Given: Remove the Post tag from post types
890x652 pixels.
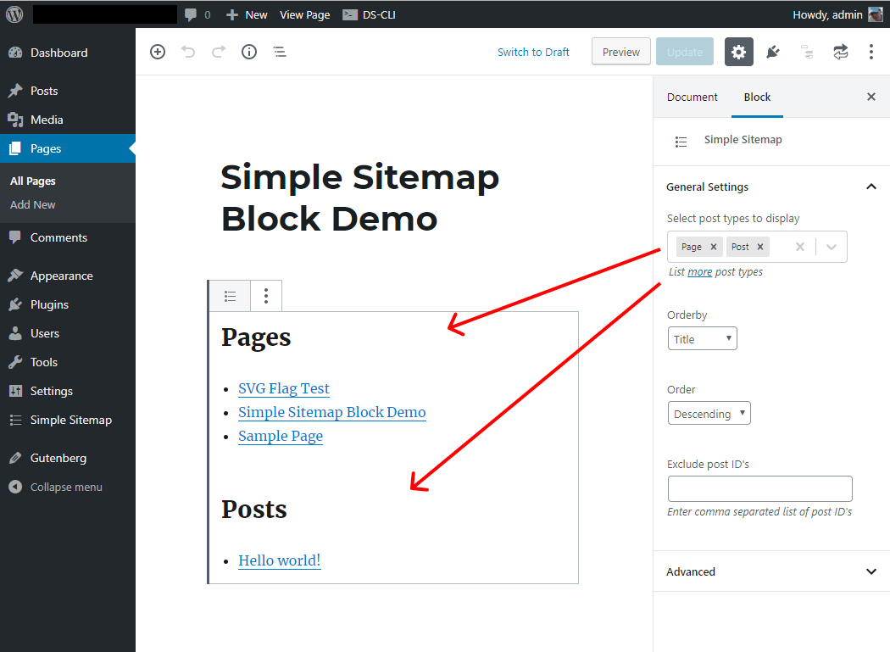Looking at the screenshot, I should click(760, 247).
